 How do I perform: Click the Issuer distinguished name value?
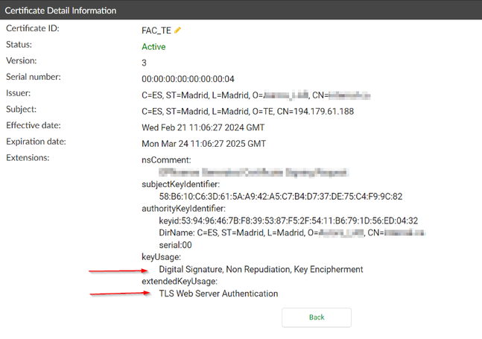256,95
